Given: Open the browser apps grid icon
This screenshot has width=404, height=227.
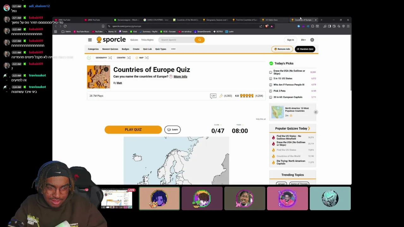Looking at the screenshot, I should 56,32.
